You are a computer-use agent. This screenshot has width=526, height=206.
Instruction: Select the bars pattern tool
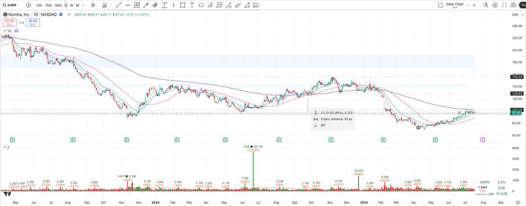(155, 5)
